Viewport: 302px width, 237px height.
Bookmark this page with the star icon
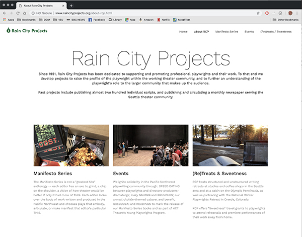point(258,12)
